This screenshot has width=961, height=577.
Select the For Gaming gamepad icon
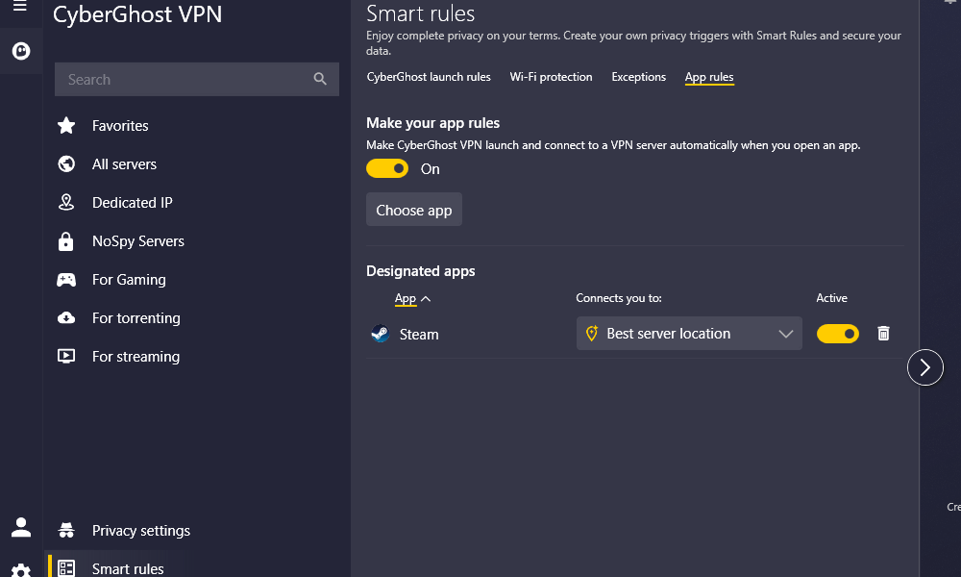pos(65,279)
